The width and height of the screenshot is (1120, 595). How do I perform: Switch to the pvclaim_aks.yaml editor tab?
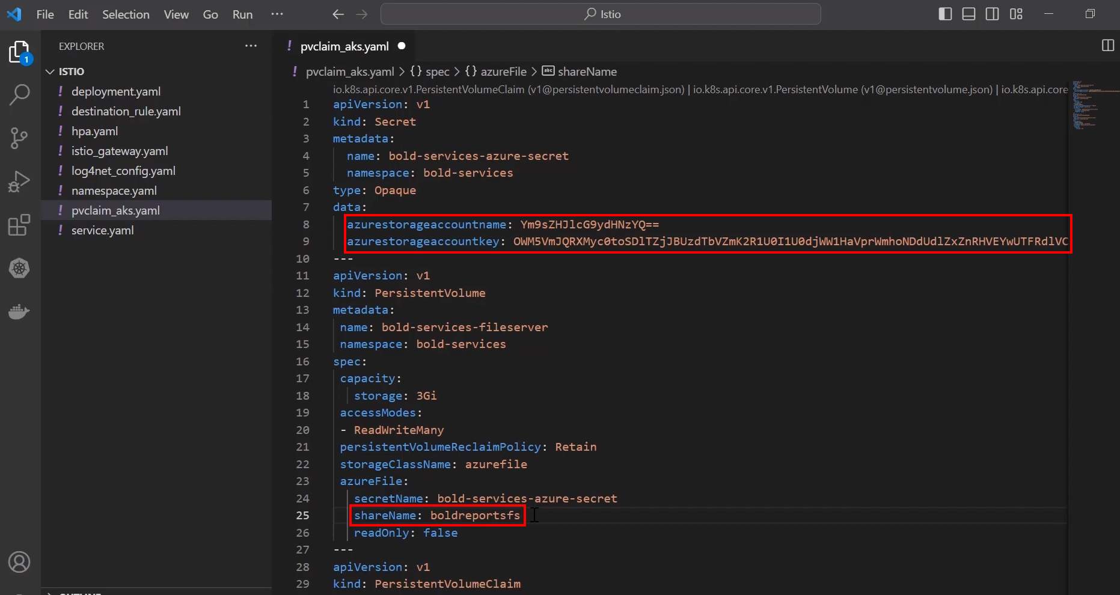[344, 46]
